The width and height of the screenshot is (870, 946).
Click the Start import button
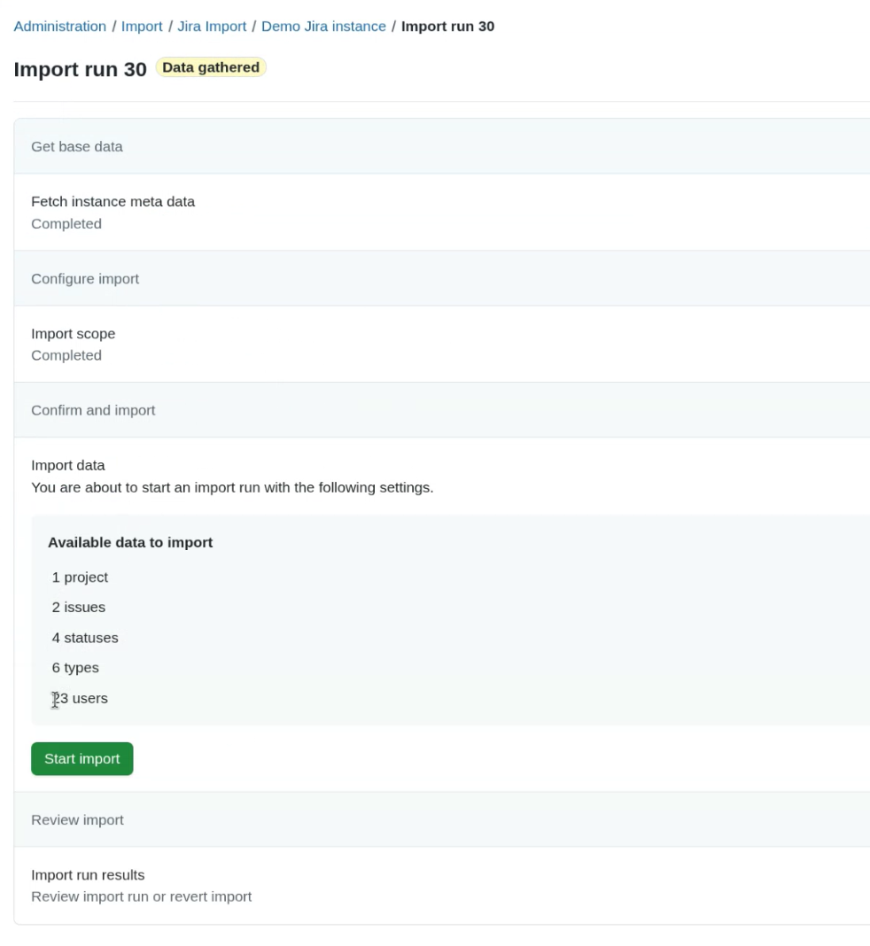[x=82, y=758]
